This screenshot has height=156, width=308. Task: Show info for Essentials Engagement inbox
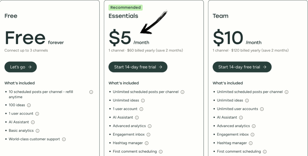click(149, 135)
